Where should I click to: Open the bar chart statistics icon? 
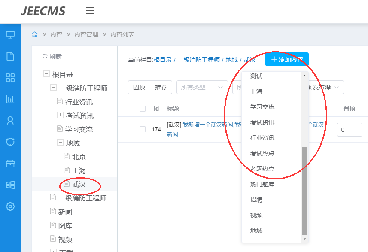coord(10,99)
